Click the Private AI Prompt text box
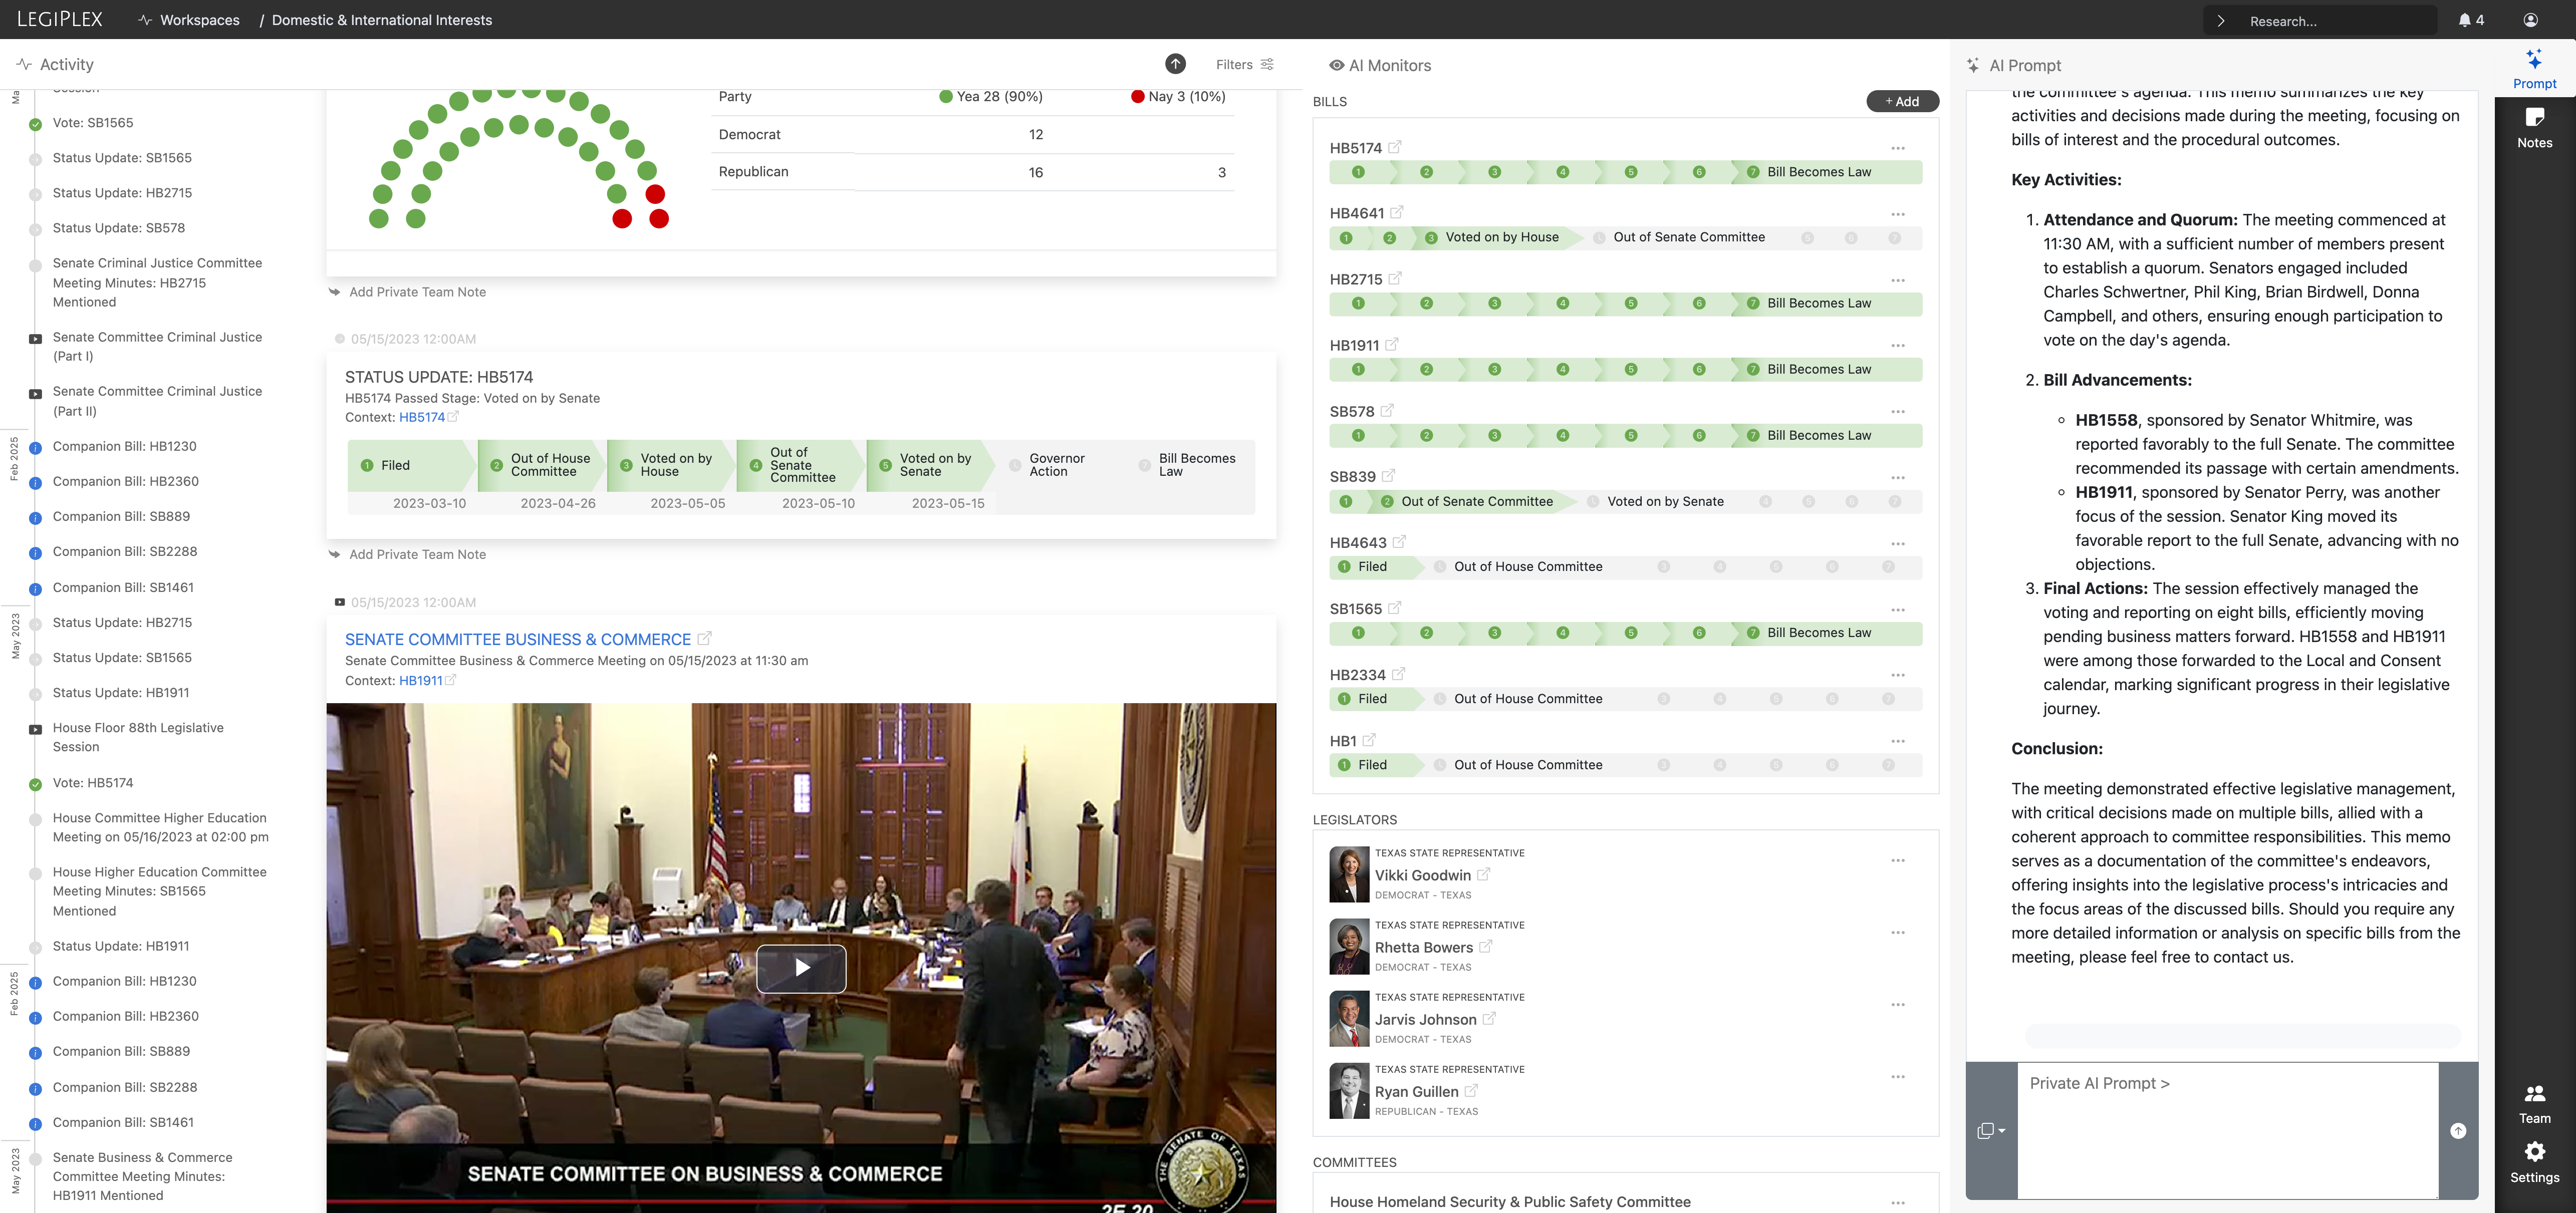 [x=2228, y=1130]
